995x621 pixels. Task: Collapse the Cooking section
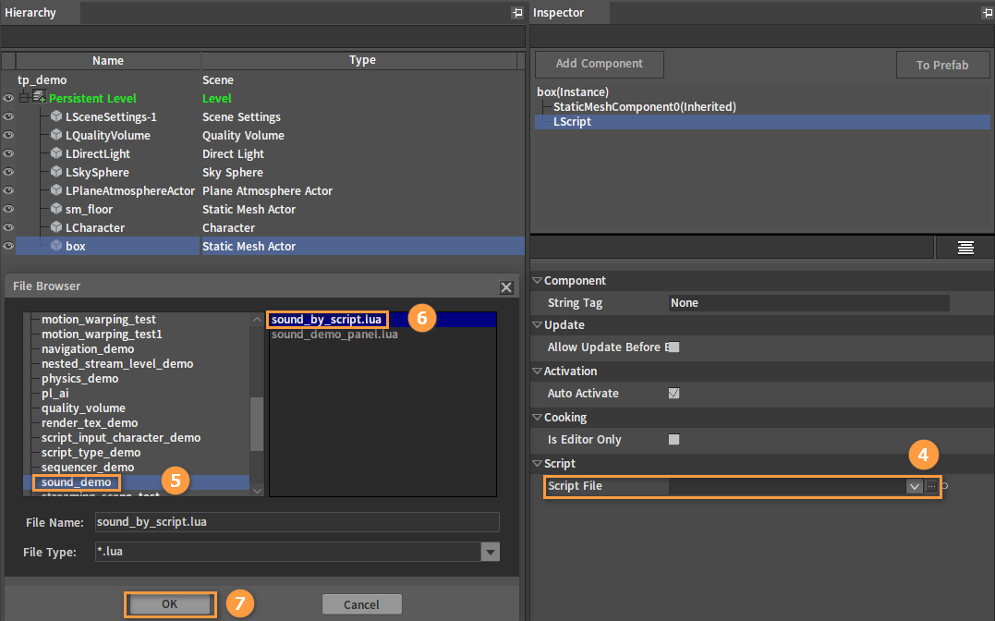point(538,417)
